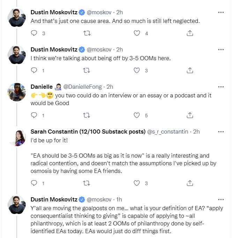Like the '3-5 OOMs here' tweet
The height and width of the screenshot is (238, 233).
pyautogui.click(x=137, y=70)
